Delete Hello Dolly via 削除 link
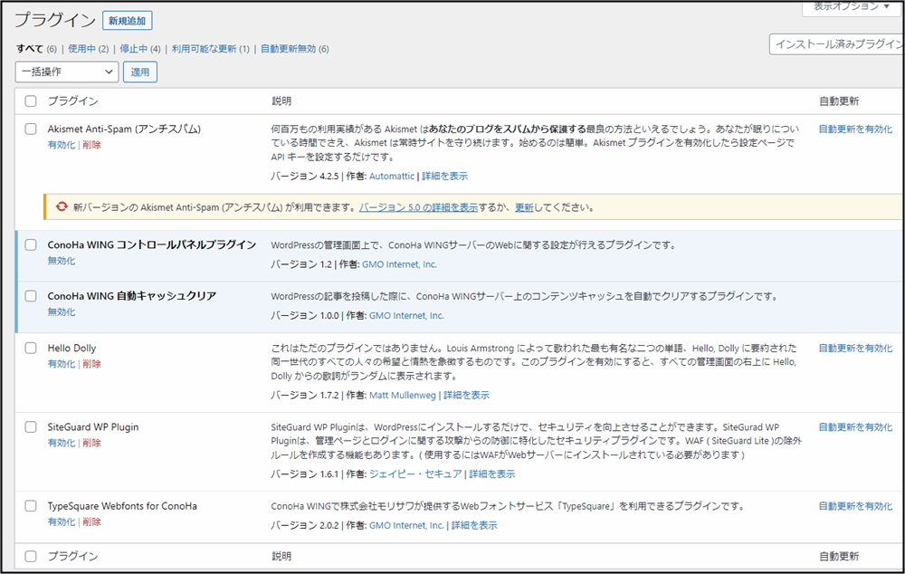The width and height of the screenshot is (905, 574). tap(91, 364)
